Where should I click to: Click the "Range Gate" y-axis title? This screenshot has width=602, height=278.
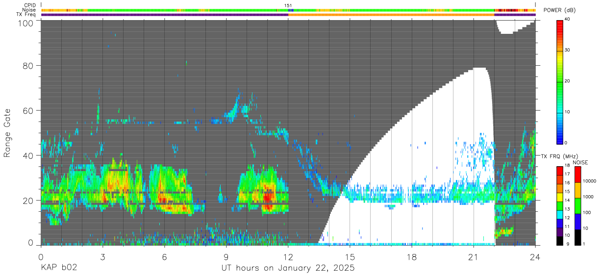pyautogui.click(x=7, y=133)
